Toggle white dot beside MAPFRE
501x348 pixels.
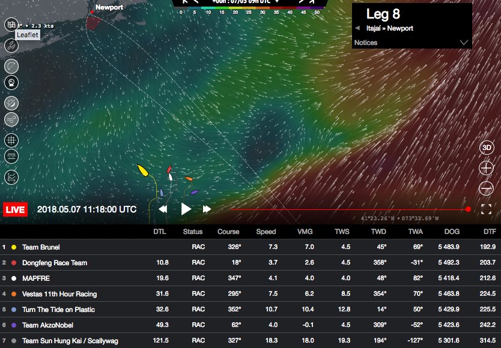pos(14,278)
